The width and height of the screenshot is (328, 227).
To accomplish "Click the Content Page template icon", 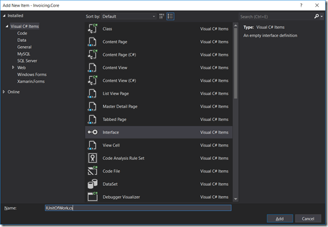I will click(x=92, y=41).
